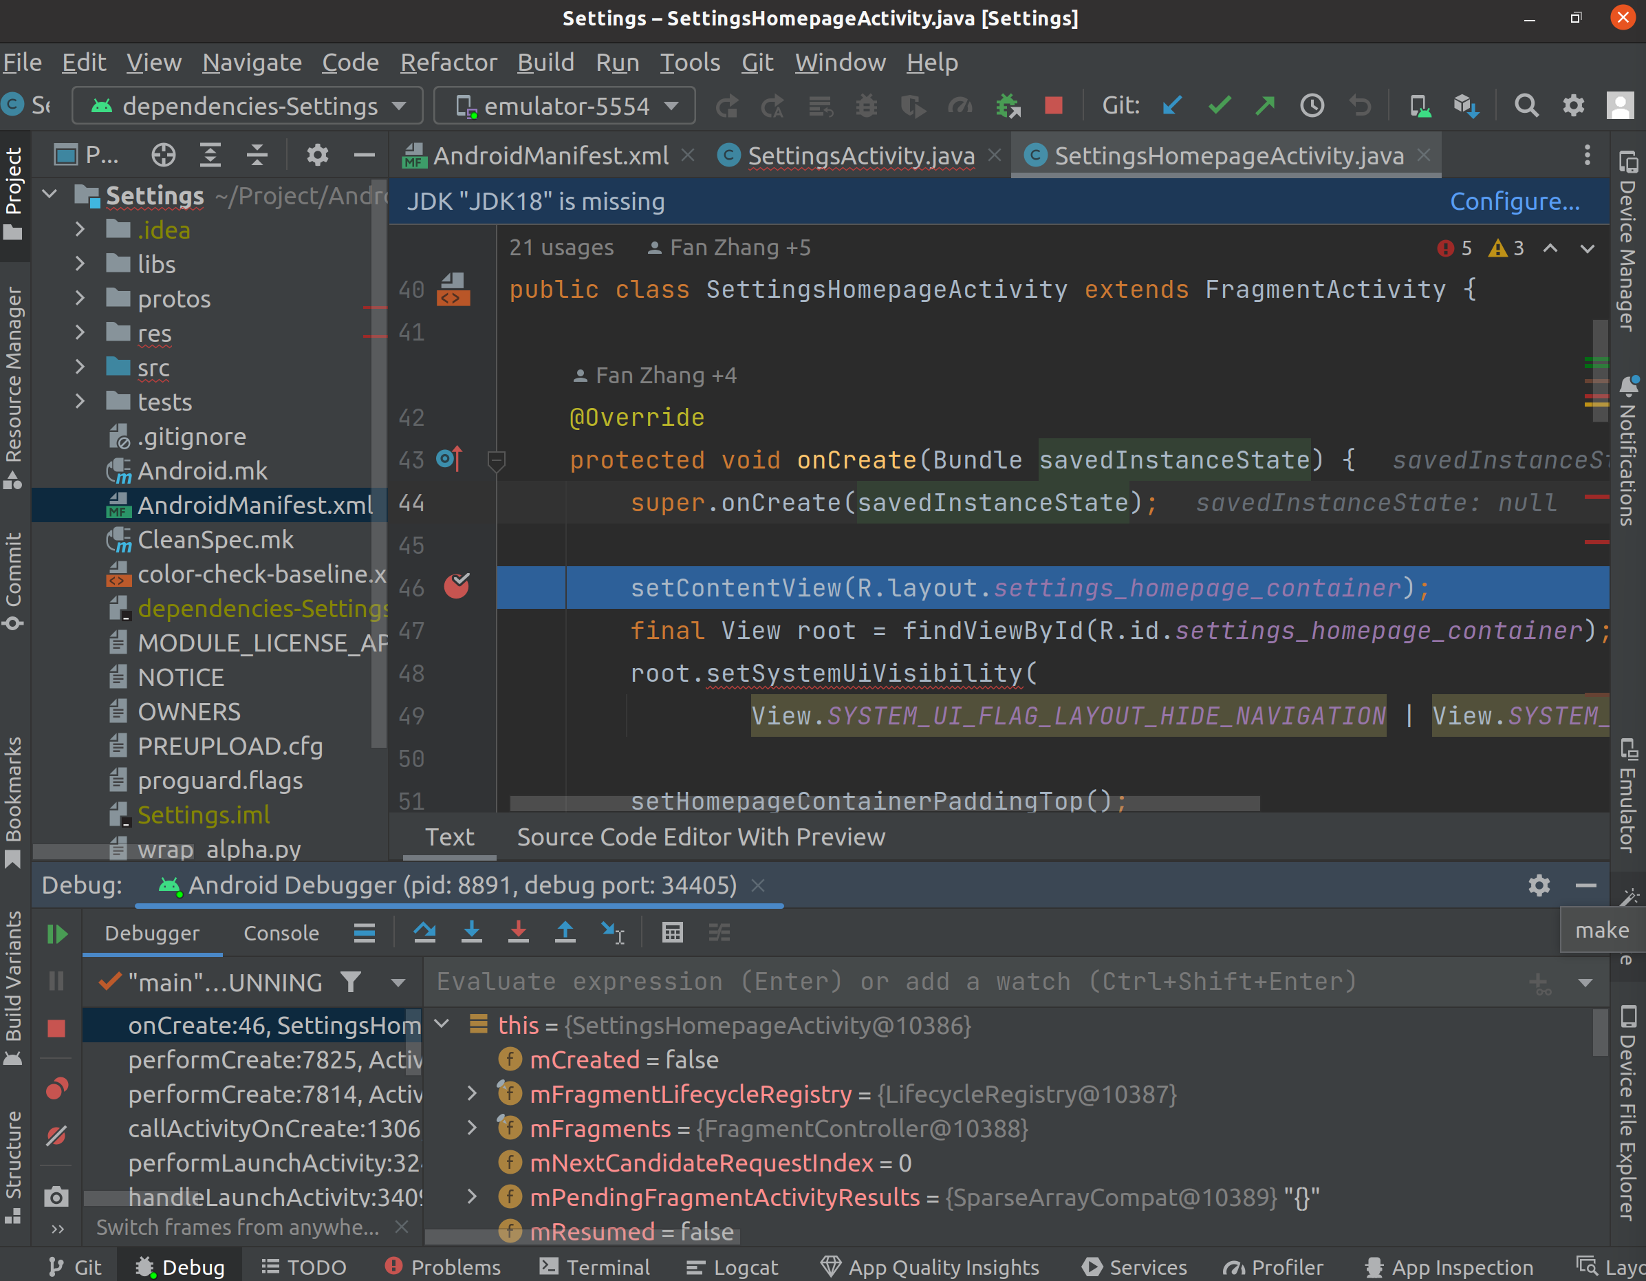Open the Refactor menu
Viewport: 1646px width, 1281px height.
(448, 62)
